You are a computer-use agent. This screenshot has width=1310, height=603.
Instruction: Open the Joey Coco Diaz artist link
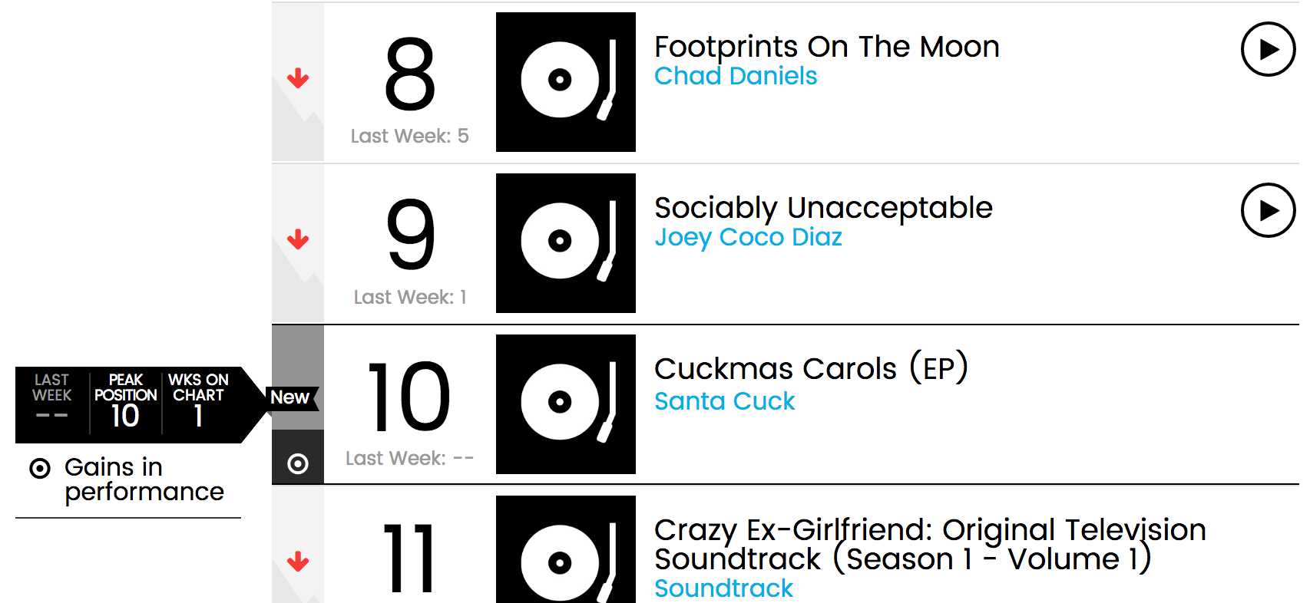pyautogui.click(x=748, y=237)
